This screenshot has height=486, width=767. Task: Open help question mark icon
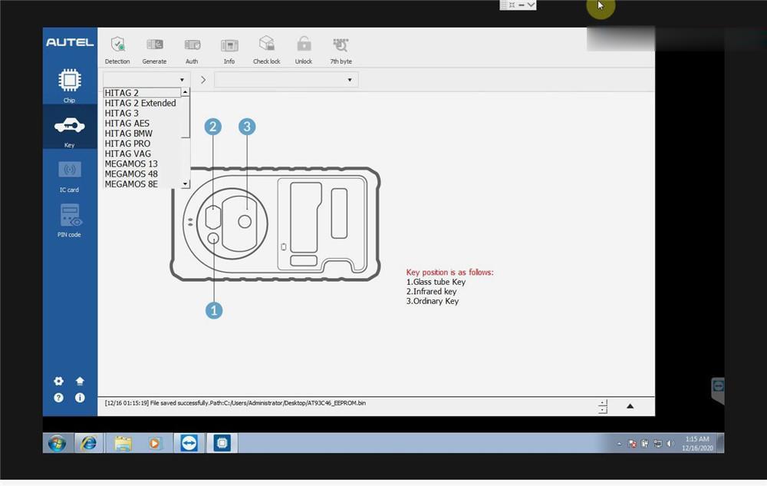59,398
